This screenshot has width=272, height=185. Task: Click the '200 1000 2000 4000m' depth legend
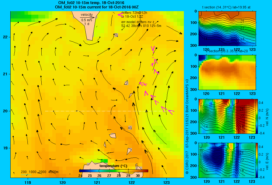[39, 172]
